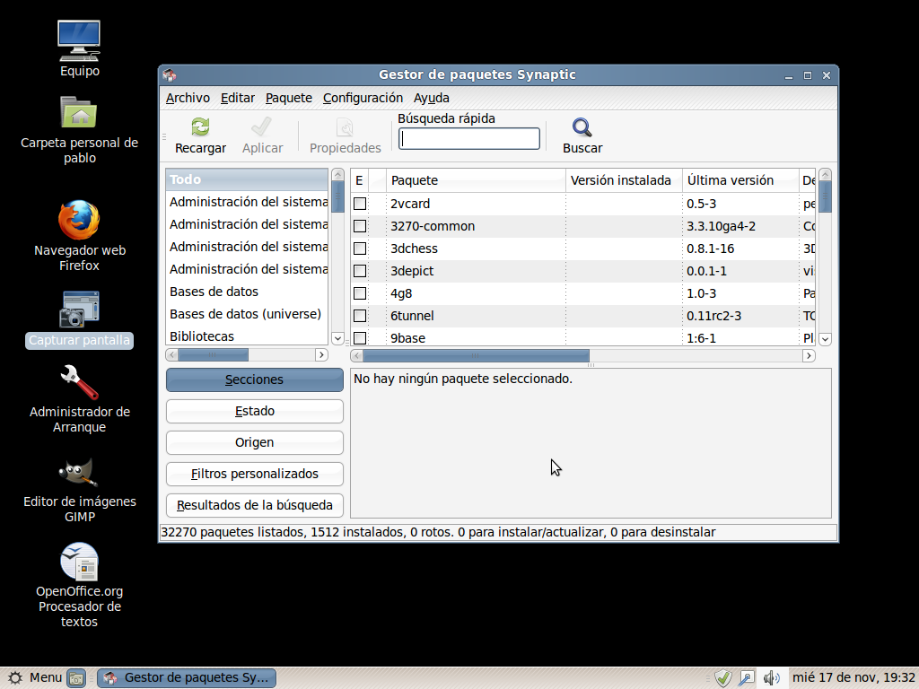The image size is (919, 689).
Task: Click sections list horizontal scroll right arrow
Action: [321, 354]
